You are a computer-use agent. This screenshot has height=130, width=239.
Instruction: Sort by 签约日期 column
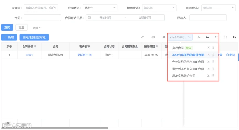point(157,46)
